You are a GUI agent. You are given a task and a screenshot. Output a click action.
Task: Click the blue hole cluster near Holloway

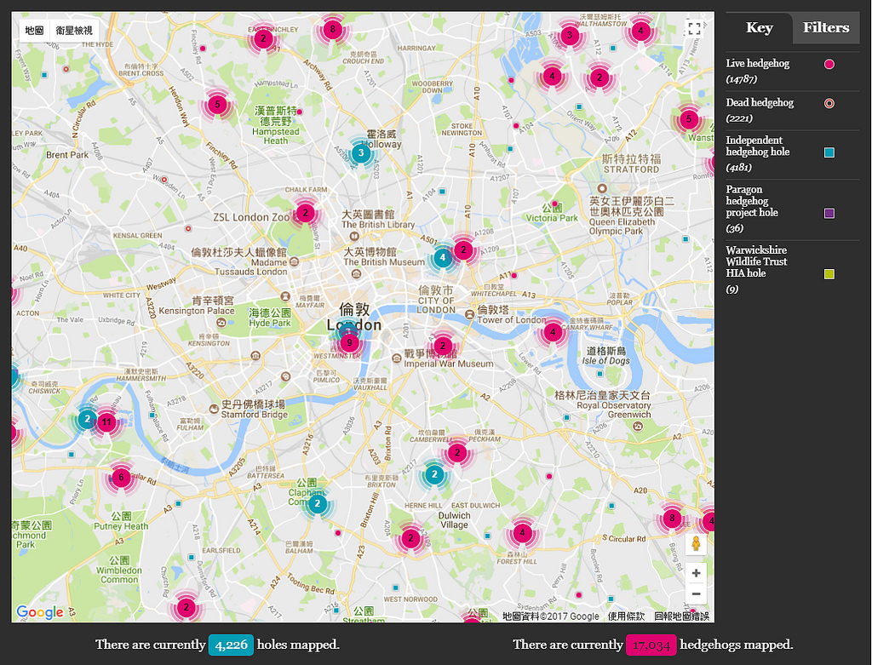pos(361,153)
